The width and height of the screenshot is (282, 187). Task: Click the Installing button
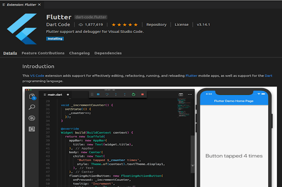(x=55, y=39)
